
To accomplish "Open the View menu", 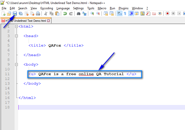I will 34,8.
